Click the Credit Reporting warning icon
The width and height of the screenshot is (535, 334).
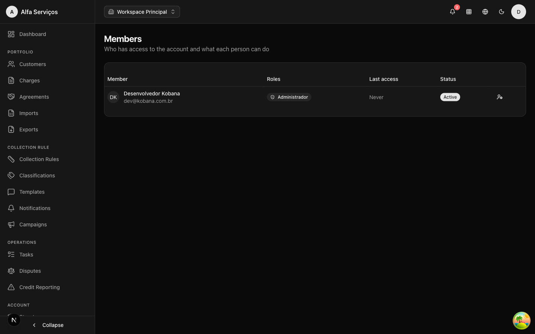click(11, 287)
